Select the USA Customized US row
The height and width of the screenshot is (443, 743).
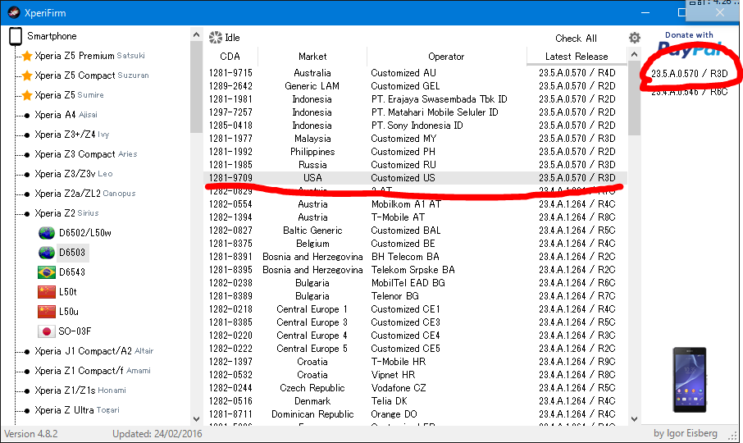(416, 178)
